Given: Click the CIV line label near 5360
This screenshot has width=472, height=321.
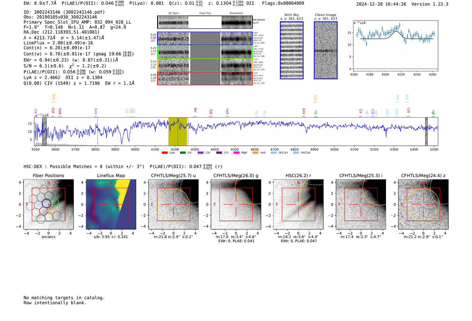Looking at the screenshot, I should click(x=408, y=112).
